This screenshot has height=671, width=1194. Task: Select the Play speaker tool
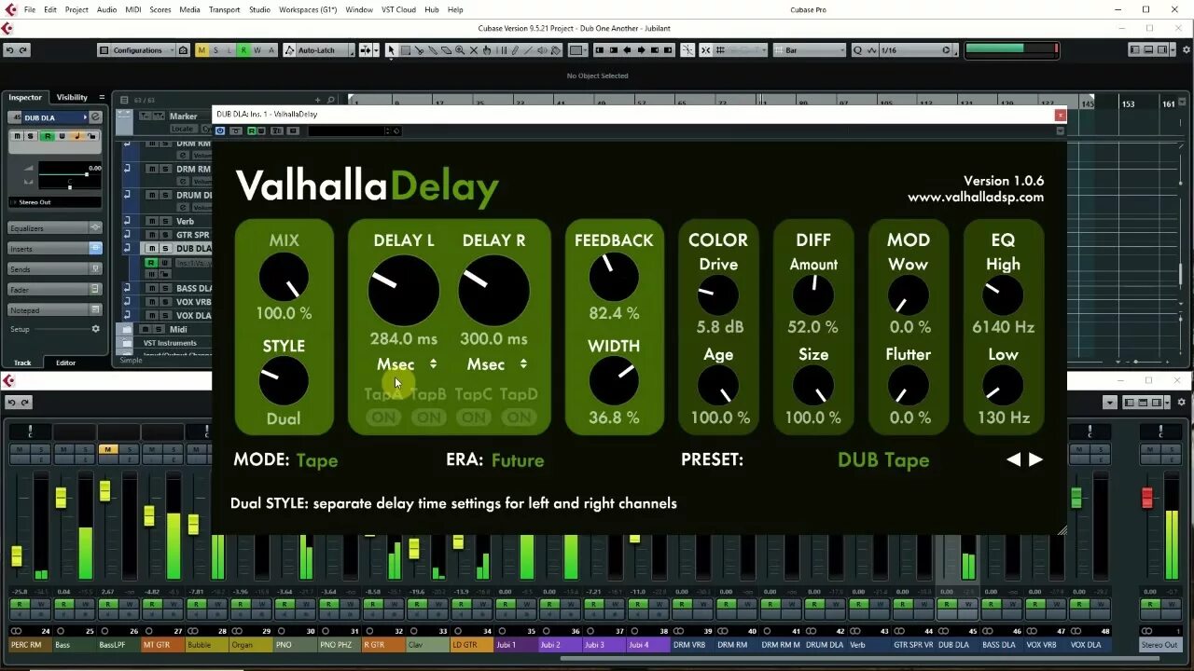542,50
